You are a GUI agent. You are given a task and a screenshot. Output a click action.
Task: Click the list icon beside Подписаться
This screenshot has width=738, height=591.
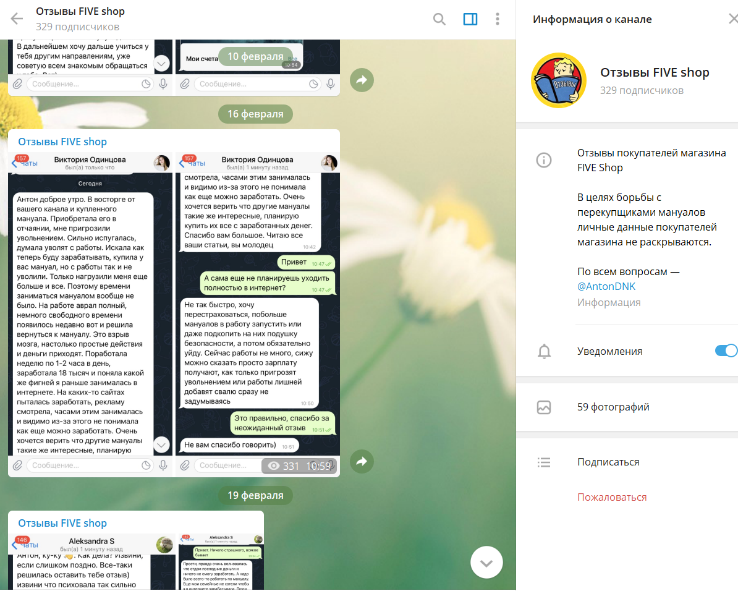click(x=544, y=462)
